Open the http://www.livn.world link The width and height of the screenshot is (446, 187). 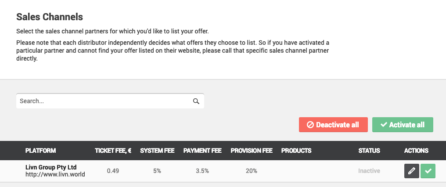55,174
